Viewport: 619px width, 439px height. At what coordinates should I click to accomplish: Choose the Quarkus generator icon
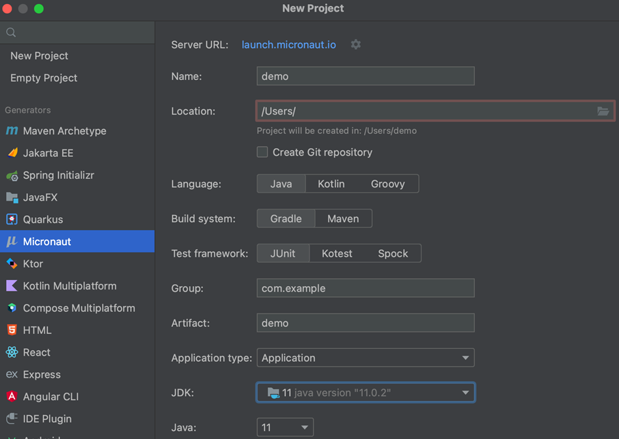pyautogui.click(x=12, y=220)
